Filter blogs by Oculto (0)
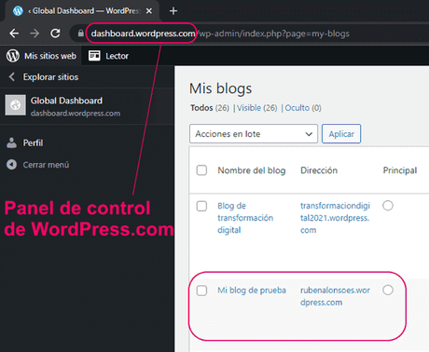The height and width of the screenshot is (352, 429). pyautogui.click(x=303, y=108)
